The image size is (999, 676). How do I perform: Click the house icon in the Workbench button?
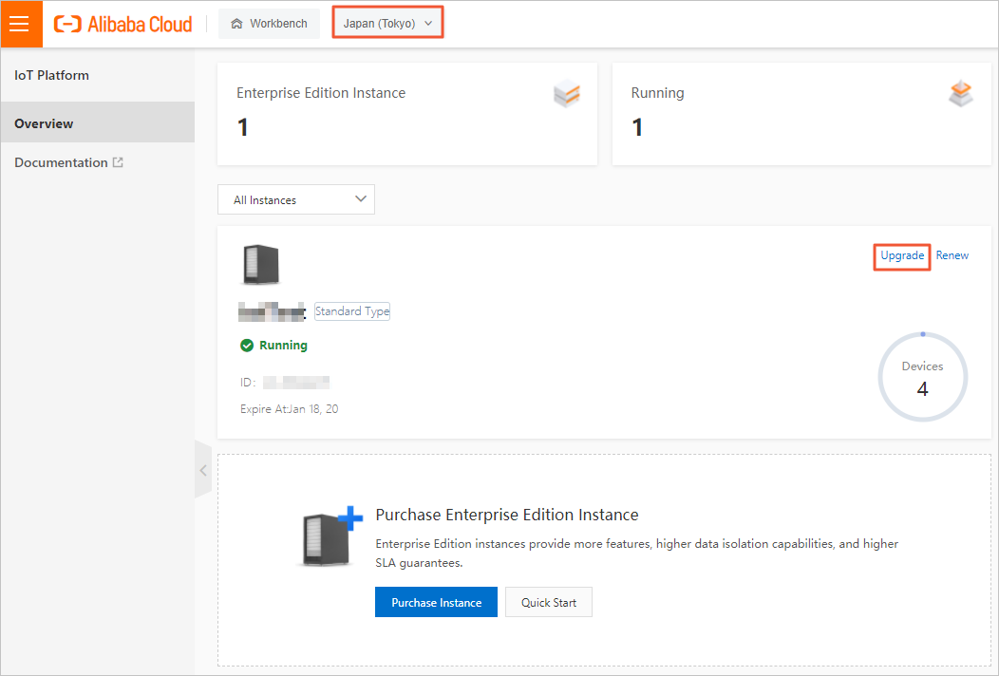(x=237, y=24)
